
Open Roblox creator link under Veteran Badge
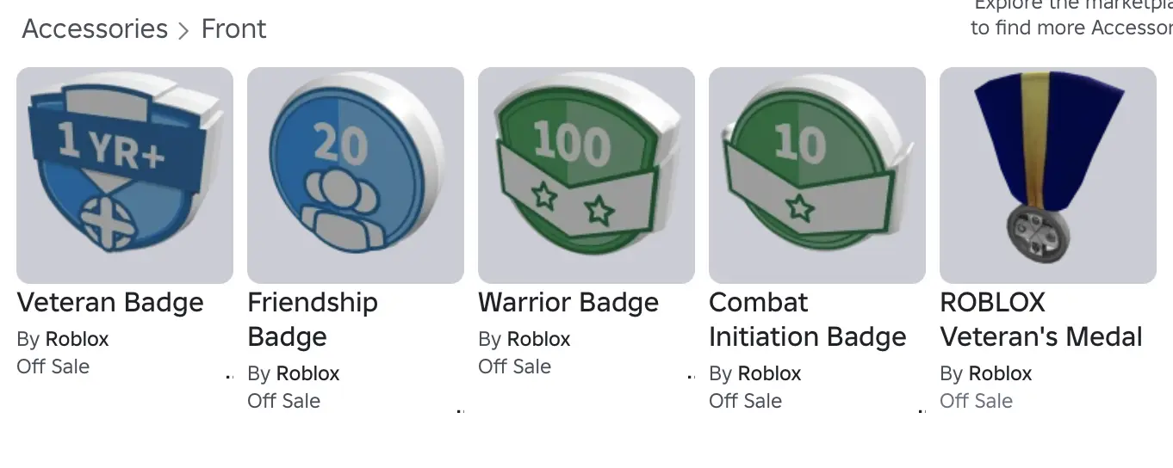click(77, 340)
